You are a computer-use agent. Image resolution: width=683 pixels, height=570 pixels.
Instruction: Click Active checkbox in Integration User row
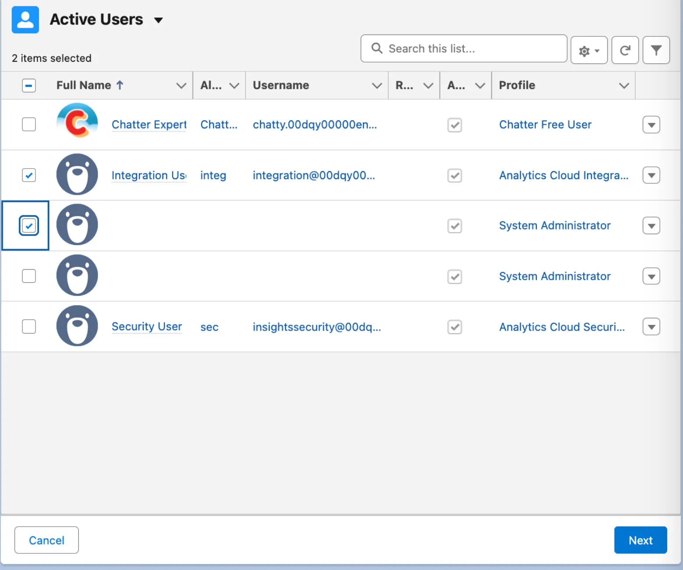point(455,176)
